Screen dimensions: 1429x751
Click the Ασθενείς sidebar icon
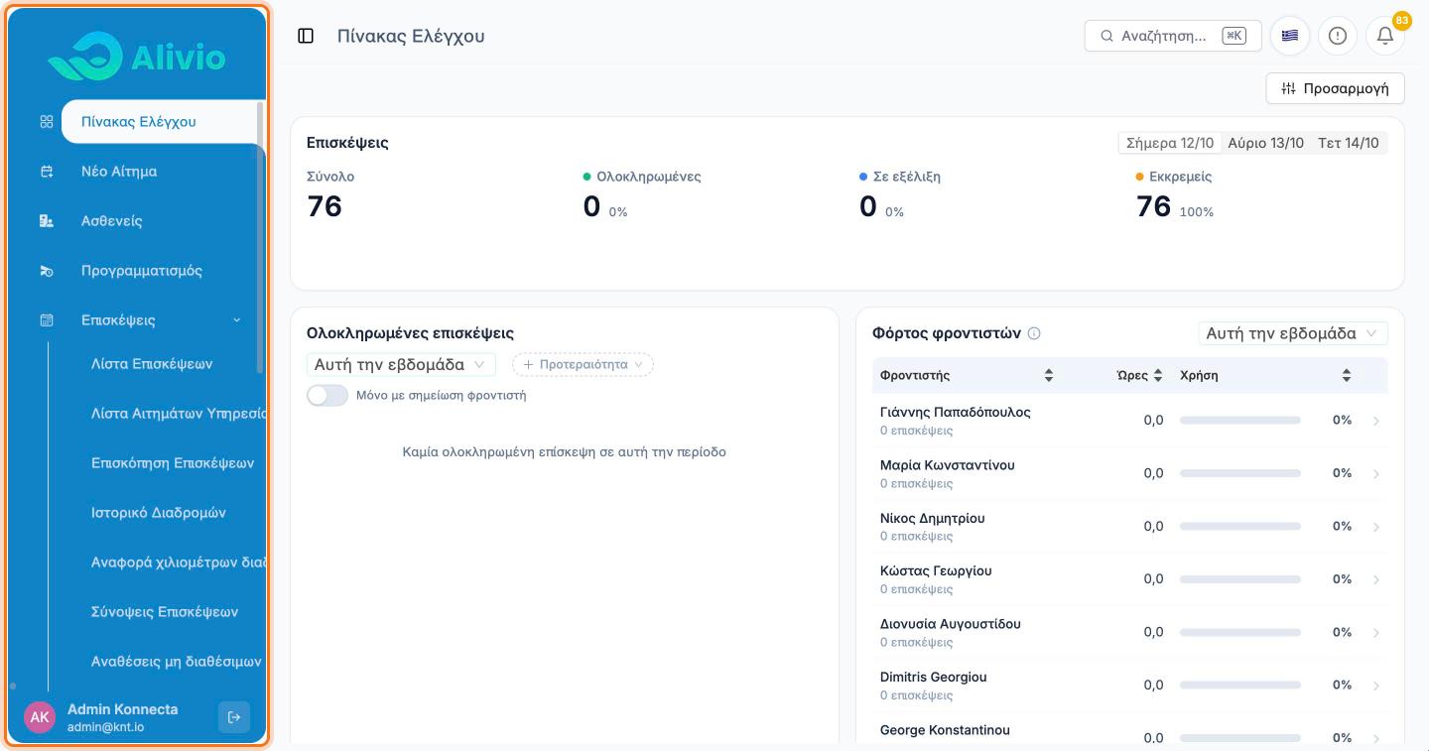(x=47, y=221)
